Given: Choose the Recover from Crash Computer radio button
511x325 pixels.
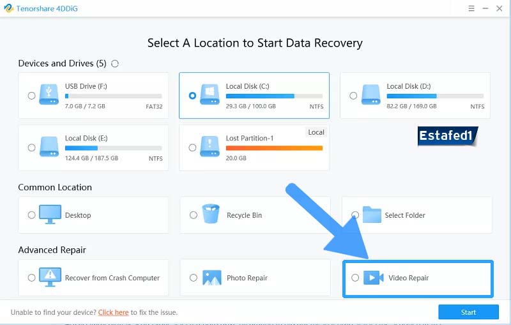Looking at the screenshot, I should tap(31, 278).
